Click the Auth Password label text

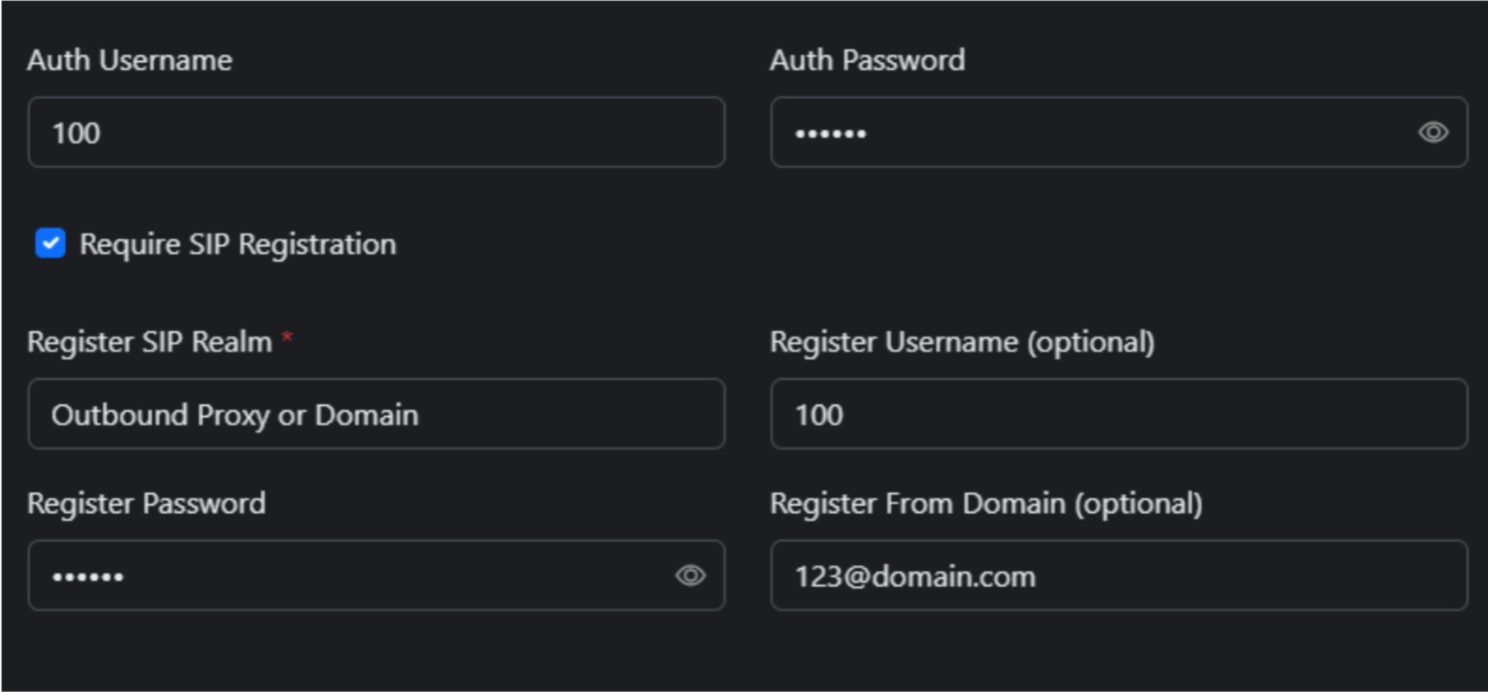coord(868,59)
